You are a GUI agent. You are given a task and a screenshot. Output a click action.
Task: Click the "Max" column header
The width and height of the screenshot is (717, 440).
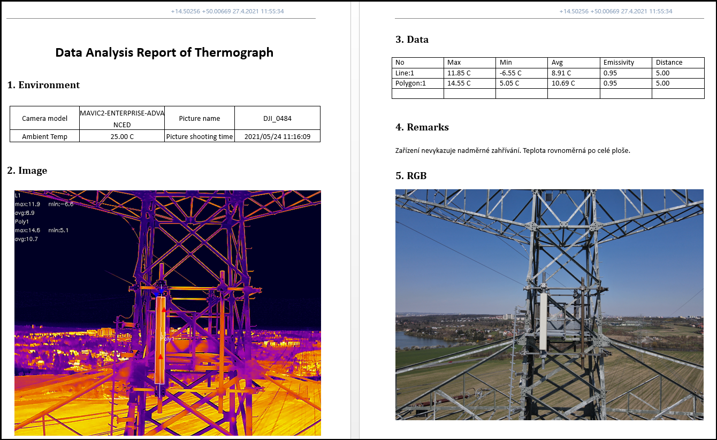pyautogui.click(x=470, y=63)
